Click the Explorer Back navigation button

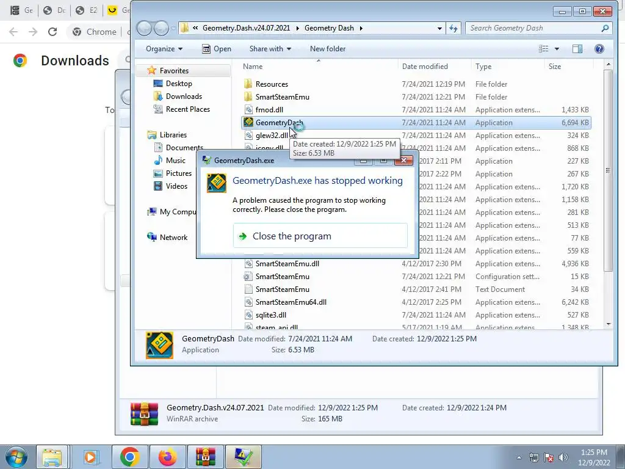[144, 28]
